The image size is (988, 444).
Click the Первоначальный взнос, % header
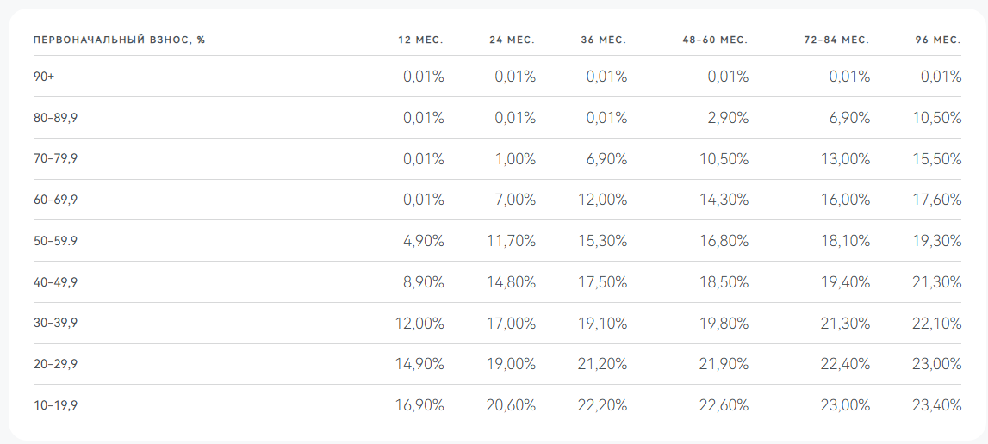click(119, 40)
